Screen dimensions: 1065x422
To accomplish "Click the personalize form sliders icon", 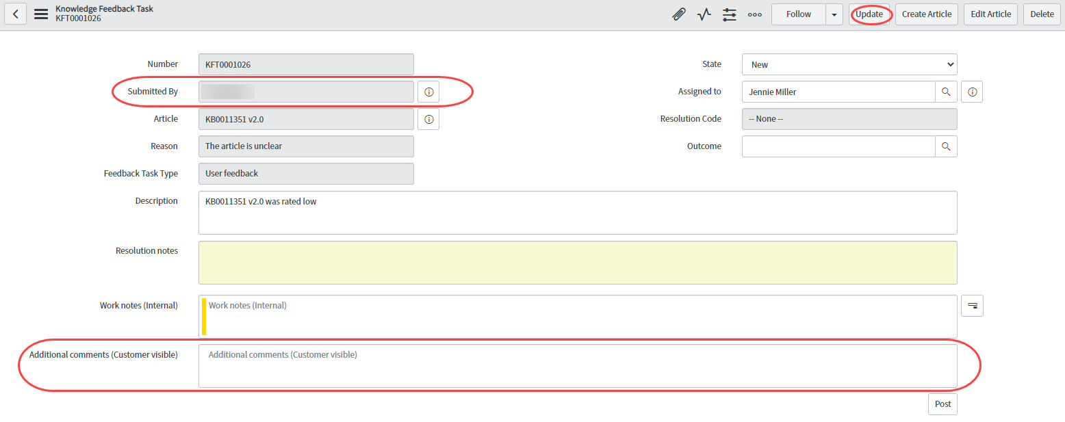I will (730, 14).
